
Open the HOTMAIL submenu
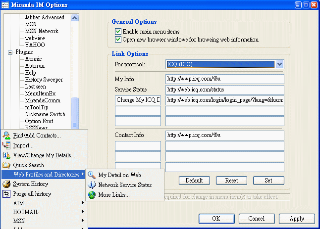49,212
